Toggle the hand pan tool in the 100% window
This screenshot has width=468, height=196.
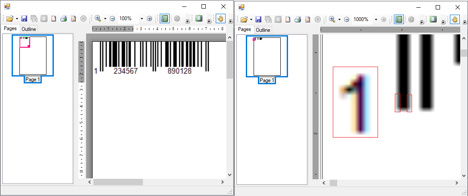coord(220,18)
